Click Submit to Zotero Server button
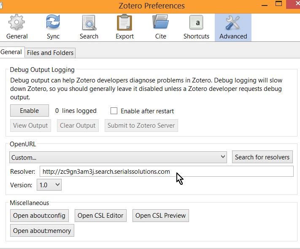The height and width of the screenshot is (249, 300). coord(141,126)
